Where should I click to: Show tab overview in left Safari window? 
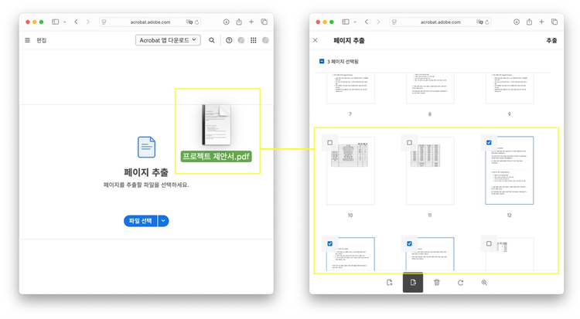[x=264, y=22]
